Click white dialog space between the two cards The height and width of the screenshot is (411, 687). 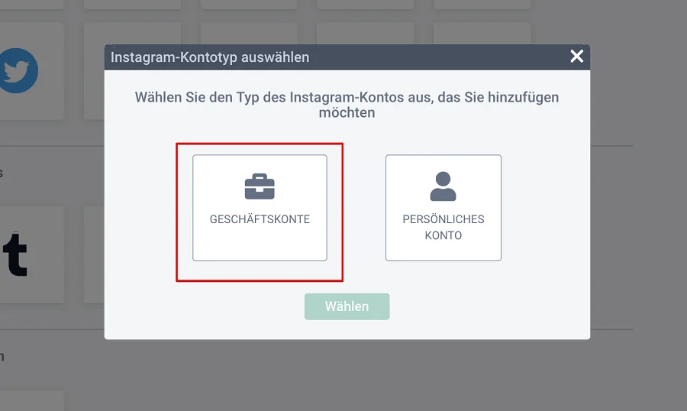pyautogui.click(x=356, y=208)
